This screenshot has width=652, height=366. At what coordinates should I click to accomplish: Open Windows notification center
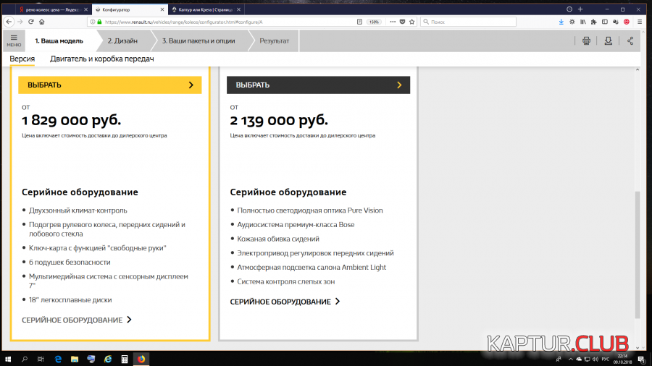[x=642, y=359]
